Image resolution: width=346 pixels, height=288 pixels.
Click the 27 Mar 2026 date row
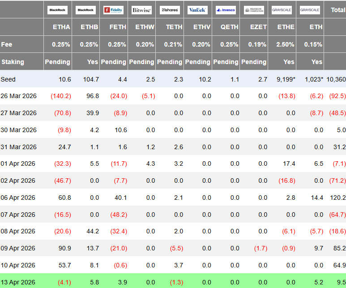pyautogui.click(x=173, y=113)
